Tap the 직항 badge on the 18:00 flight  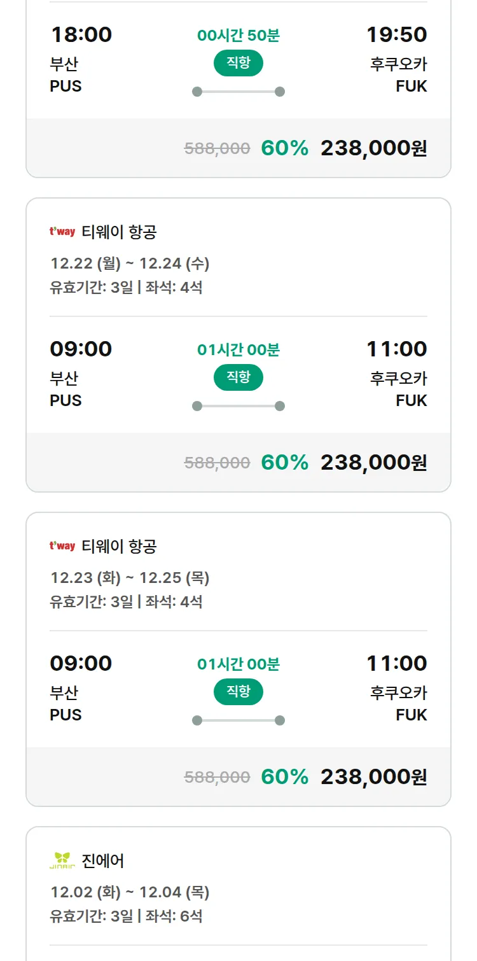[x=238, y=63]
